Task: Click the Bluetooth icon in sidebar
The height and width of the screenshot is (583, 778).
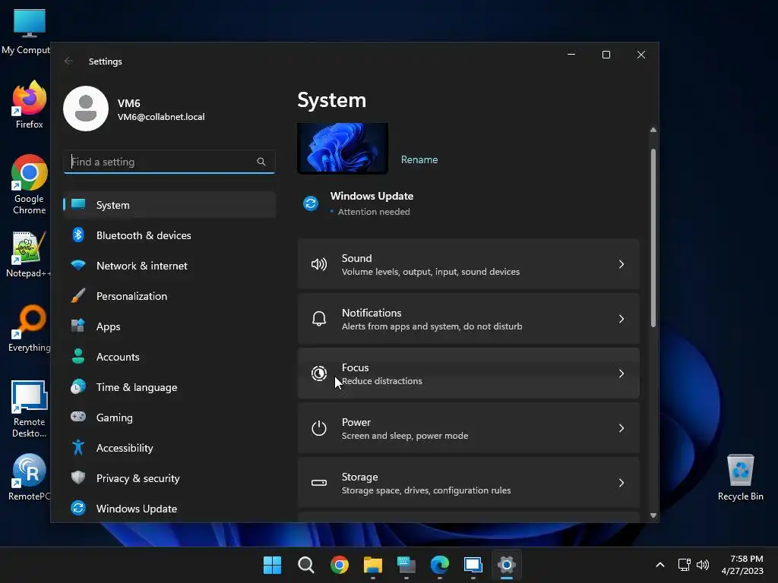Action: [x=78, y=235]
